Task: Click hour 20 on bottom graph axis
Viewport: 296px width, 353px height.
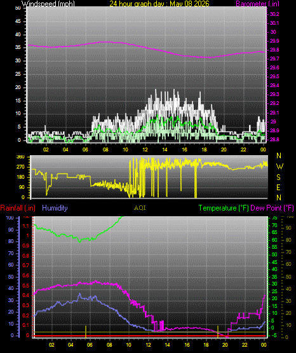Action: point(225,345)
